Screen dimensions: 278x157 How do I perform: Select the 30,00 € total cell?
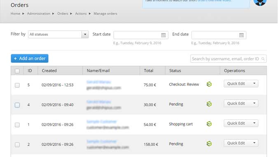tap(150, 105)
